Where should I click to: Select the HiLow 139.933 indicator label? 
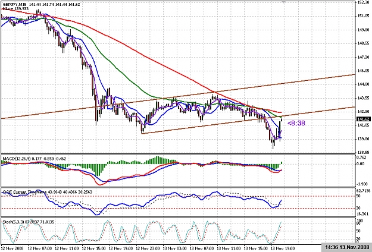15,8
